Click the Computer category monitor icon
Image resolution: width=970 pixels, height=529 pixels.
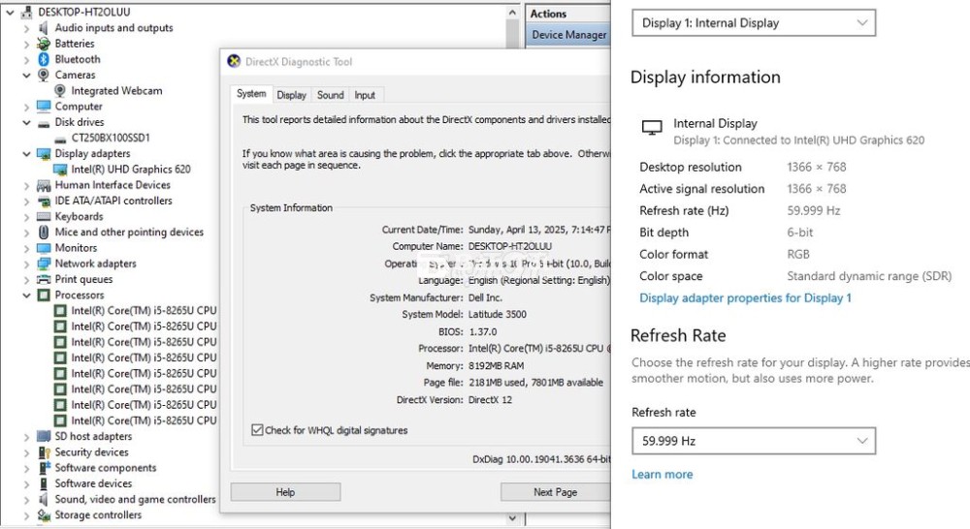point(44,107)
